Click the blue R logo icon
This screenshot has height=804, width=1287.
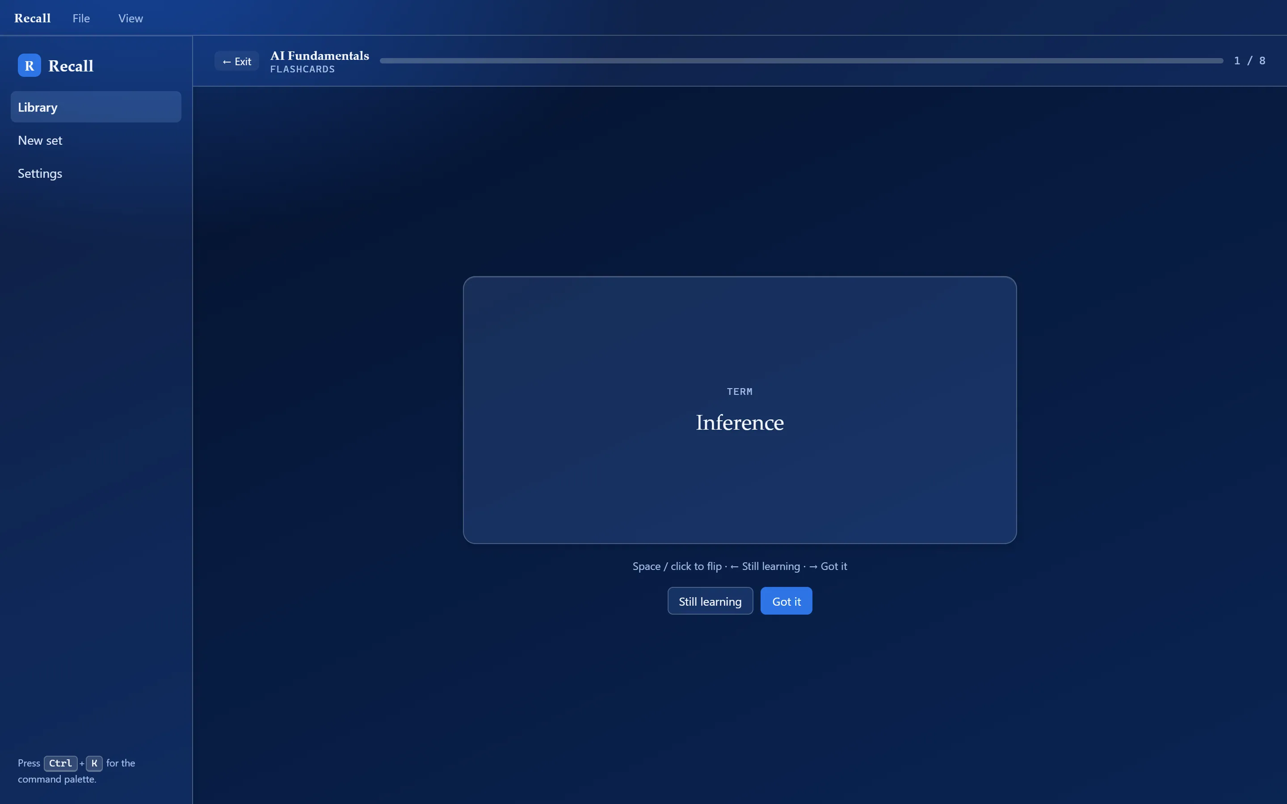[x=29, y=65]
